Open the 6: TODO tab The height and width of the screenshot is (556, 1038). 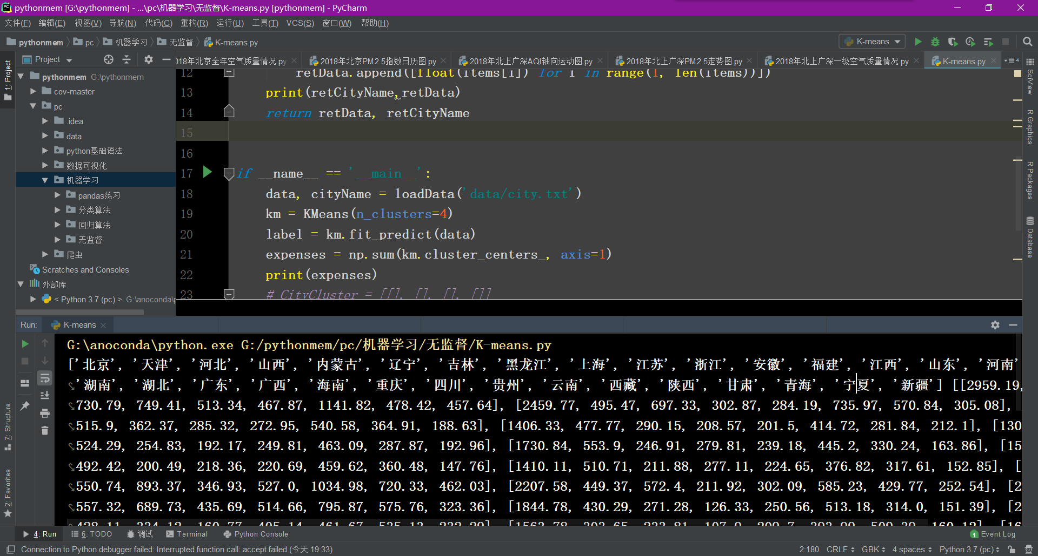91,534
